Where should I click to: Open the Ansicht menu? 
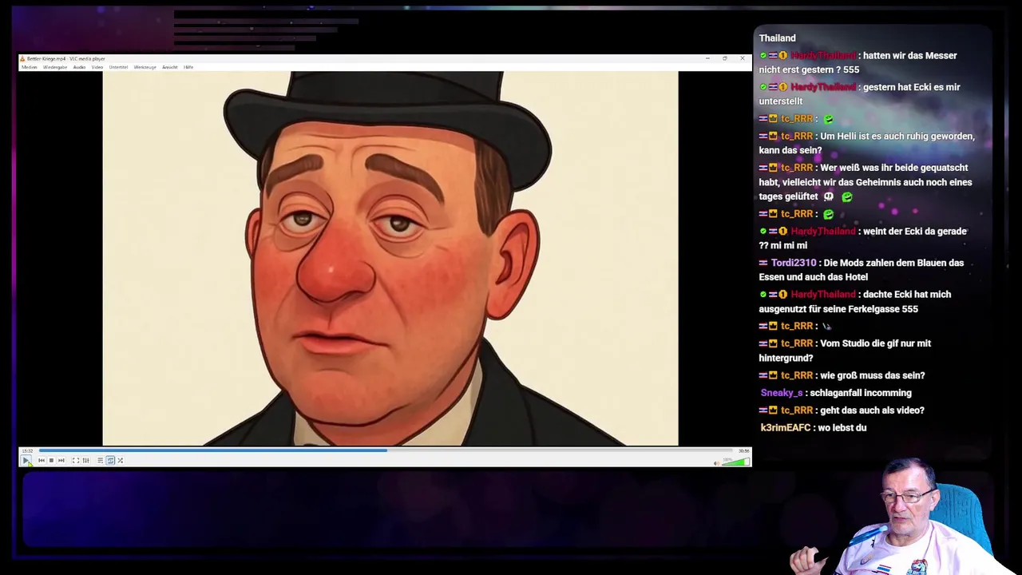pos(170,67)
